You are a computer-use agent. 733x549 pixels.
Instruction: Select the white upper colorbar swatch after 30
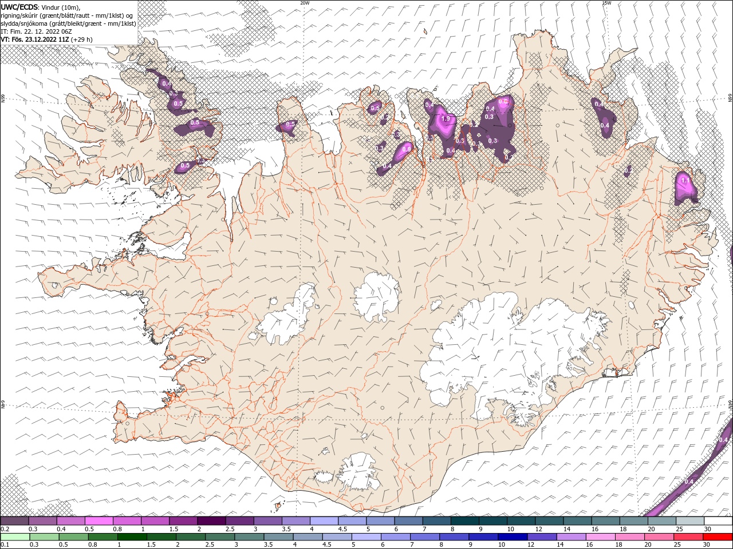(x=718, y=521)
